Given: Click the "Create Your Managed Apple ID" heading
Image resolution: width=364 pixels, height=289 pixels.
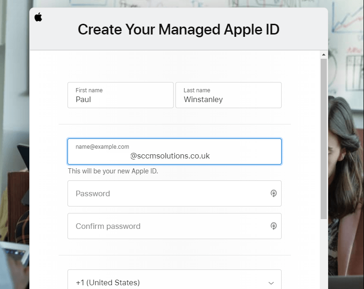Looking at the screenshot, I should (178, 30).
